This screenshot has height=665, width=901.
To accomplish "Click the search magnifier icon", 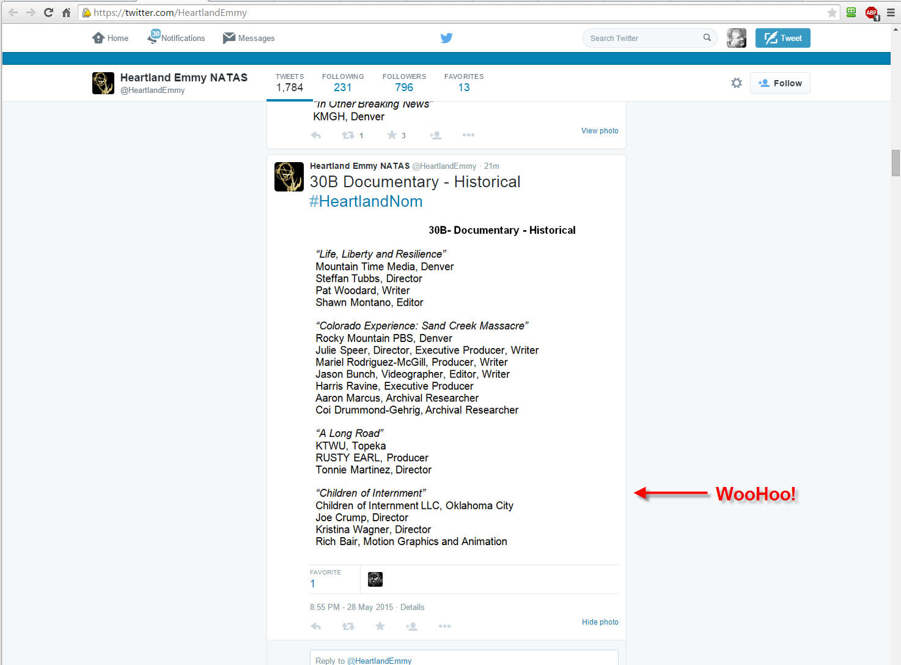I will pos(707,38).
